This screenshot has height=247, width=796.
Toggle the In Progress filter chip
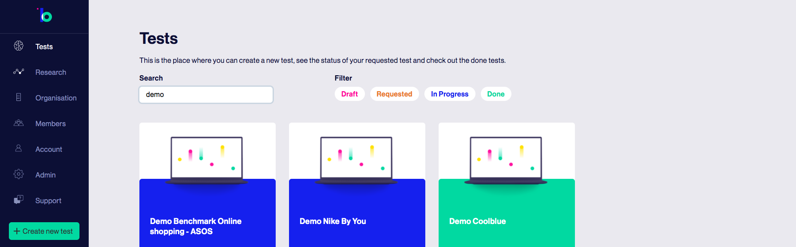(450, 94)
